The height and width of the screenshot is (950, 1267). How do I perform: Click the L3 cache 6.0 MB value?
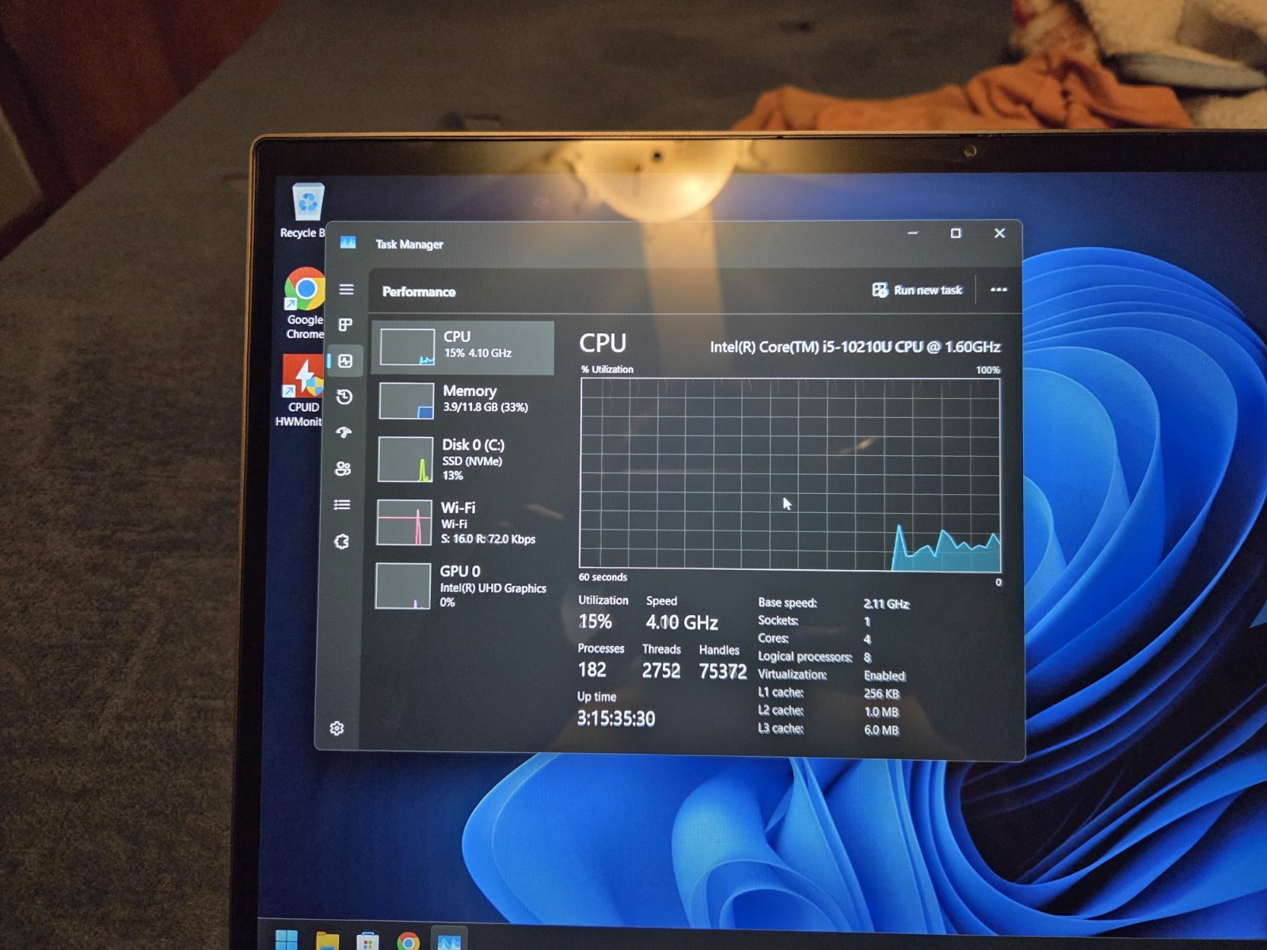[881, 730]
